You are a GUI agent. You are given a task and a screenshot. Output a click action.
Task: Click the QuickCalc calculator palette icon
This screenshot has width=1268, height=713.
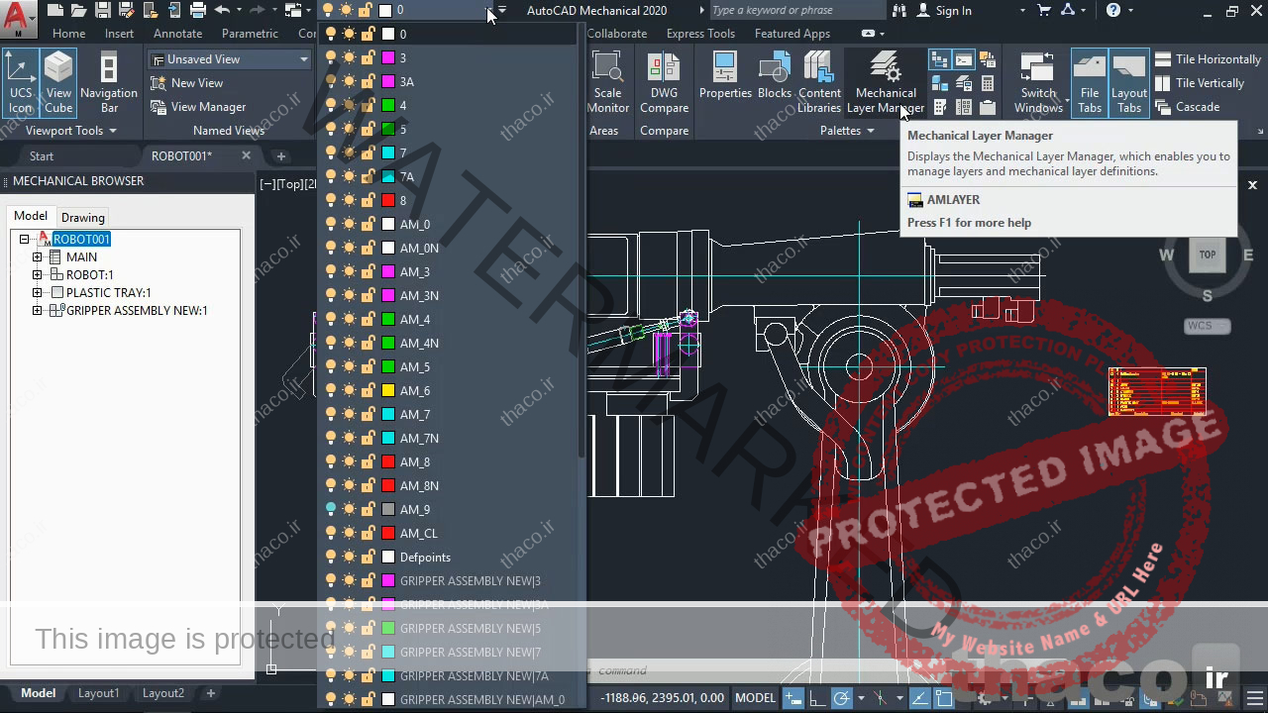(988, 83)
